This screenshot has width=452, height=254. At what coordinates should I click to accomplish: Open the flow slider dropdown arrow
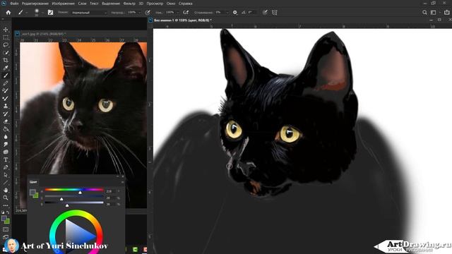coord(177,13)
